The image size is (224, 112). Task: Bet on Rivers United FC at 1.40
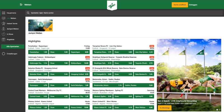[x=102, y=108]
